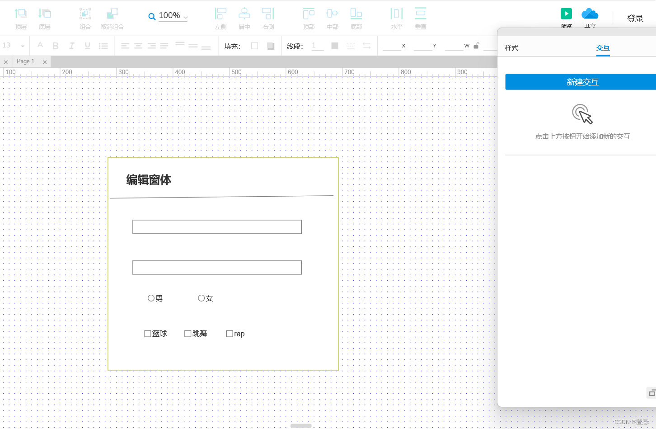The height and width of the screenshot is (429, 656).
Task: Switch to the 样式 style tab
Action: coord(511,47)
